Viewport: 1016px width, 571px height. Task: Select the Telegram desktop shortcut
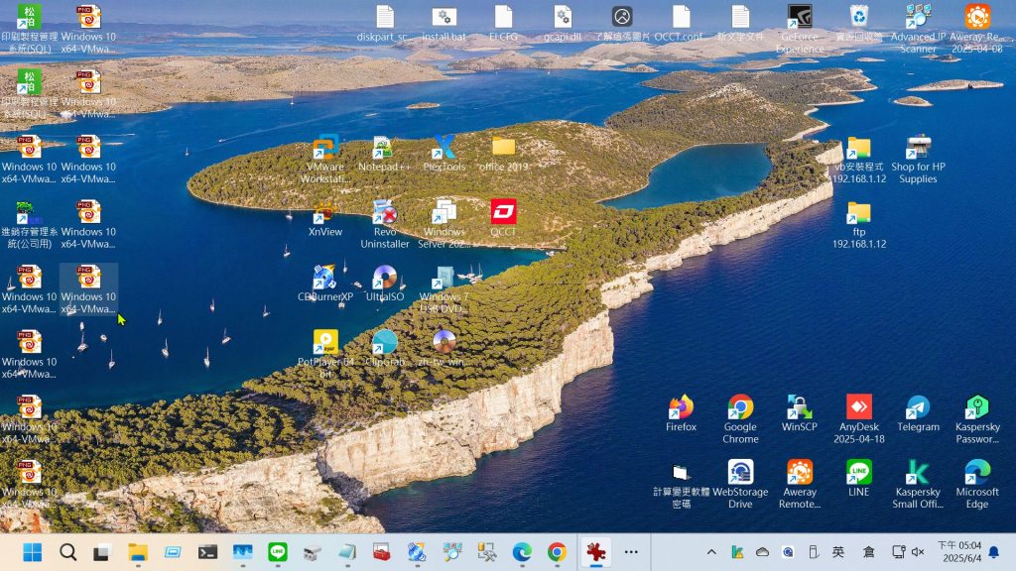pos(918,408)
